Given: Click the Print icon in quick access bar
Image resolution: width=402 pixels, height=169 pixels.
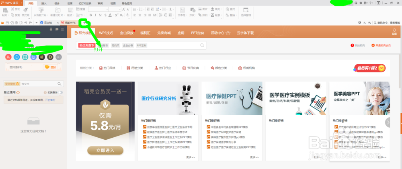Looking at the screenshot, I should pos(16,23).
